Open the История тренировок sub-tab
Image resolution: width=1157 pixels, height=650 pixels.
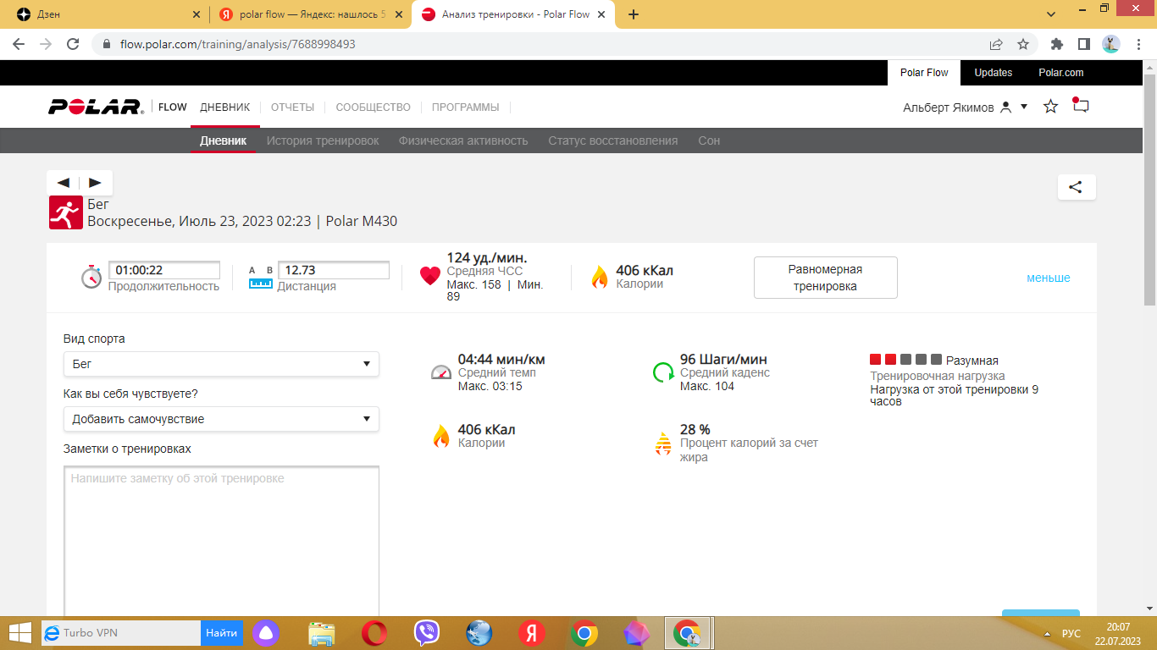(x=323, y=140)
